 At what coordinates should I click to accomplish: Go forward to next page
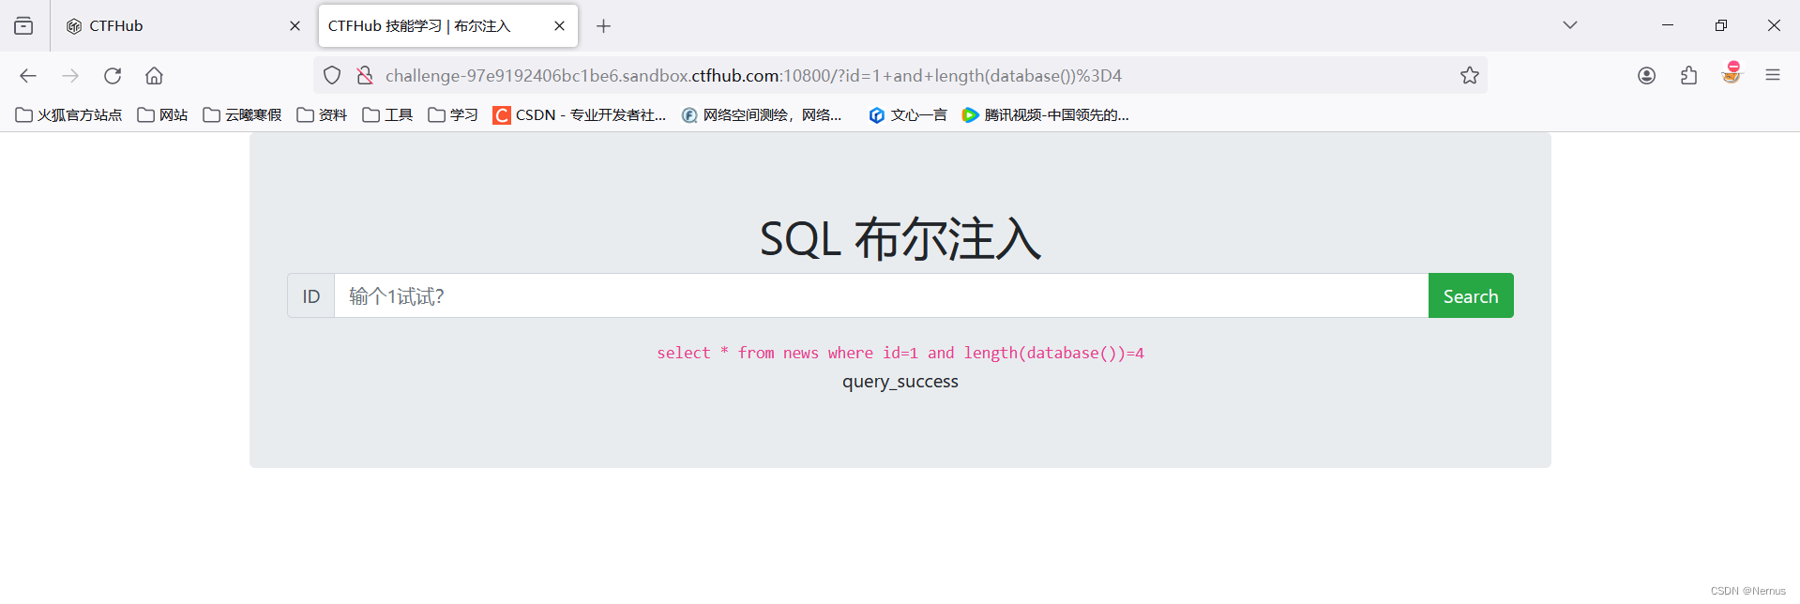(x=70, y=76)
